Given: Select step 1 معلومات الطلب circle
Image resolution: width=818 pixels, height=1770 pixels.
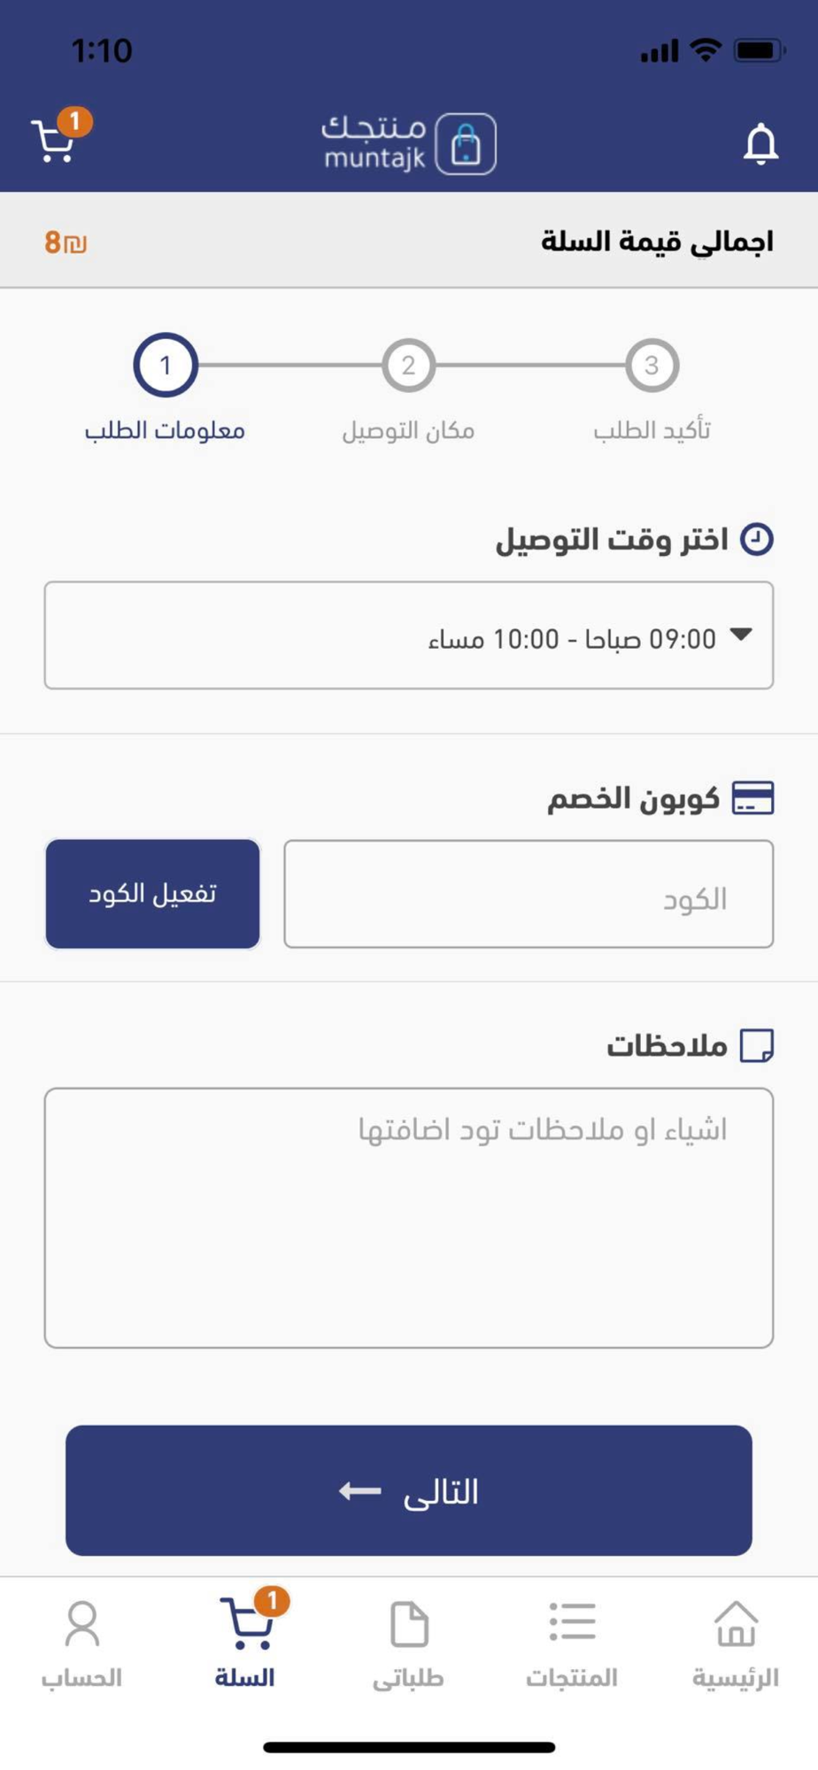Looking at the screenshot, I should point(165,365).
